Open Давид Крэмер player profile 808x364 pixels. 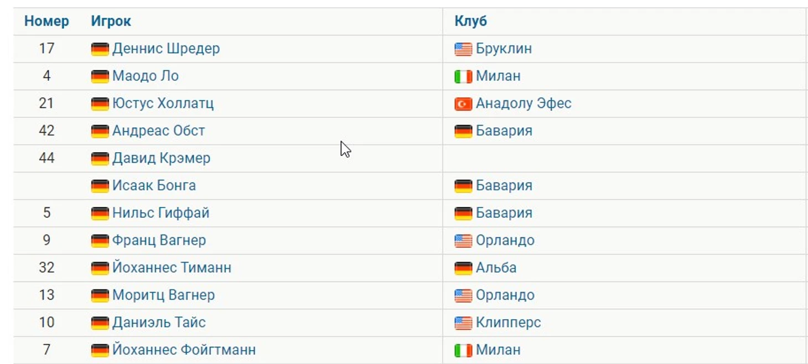161,158
